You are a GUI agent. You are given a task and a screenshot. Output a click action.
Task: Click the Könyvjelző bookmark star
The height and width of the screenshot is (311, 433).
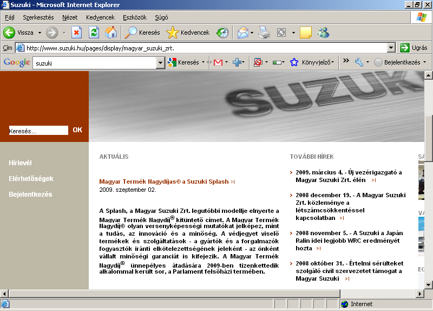pyautogui.click(x=294, y=62)
